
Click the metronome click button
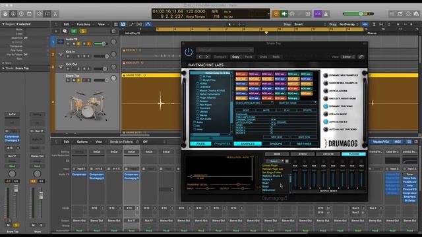tap(326, 14)
